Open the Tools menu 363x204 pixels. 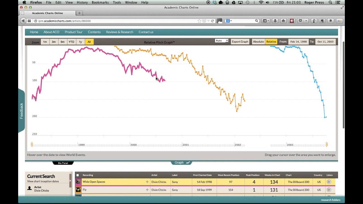117,3
